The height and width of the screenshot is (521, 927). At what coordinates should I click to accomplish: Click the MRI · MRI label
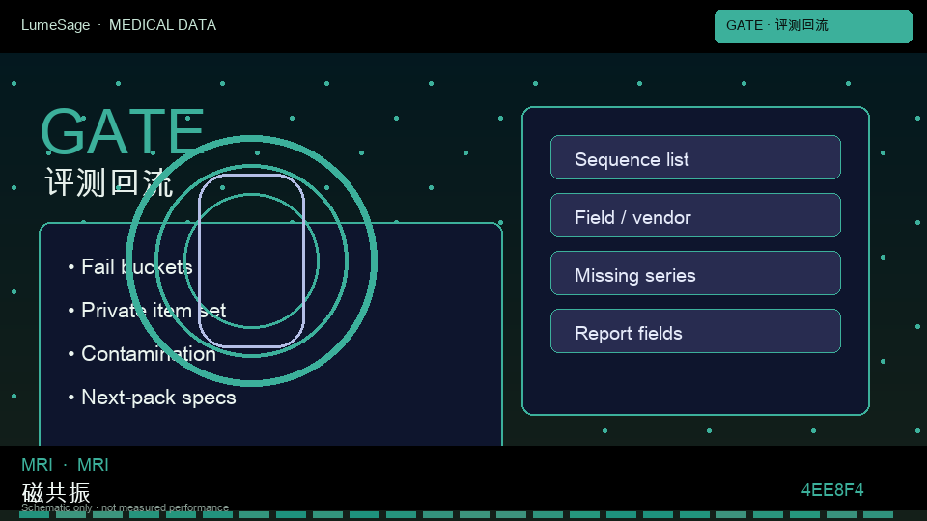pos(65,465)
